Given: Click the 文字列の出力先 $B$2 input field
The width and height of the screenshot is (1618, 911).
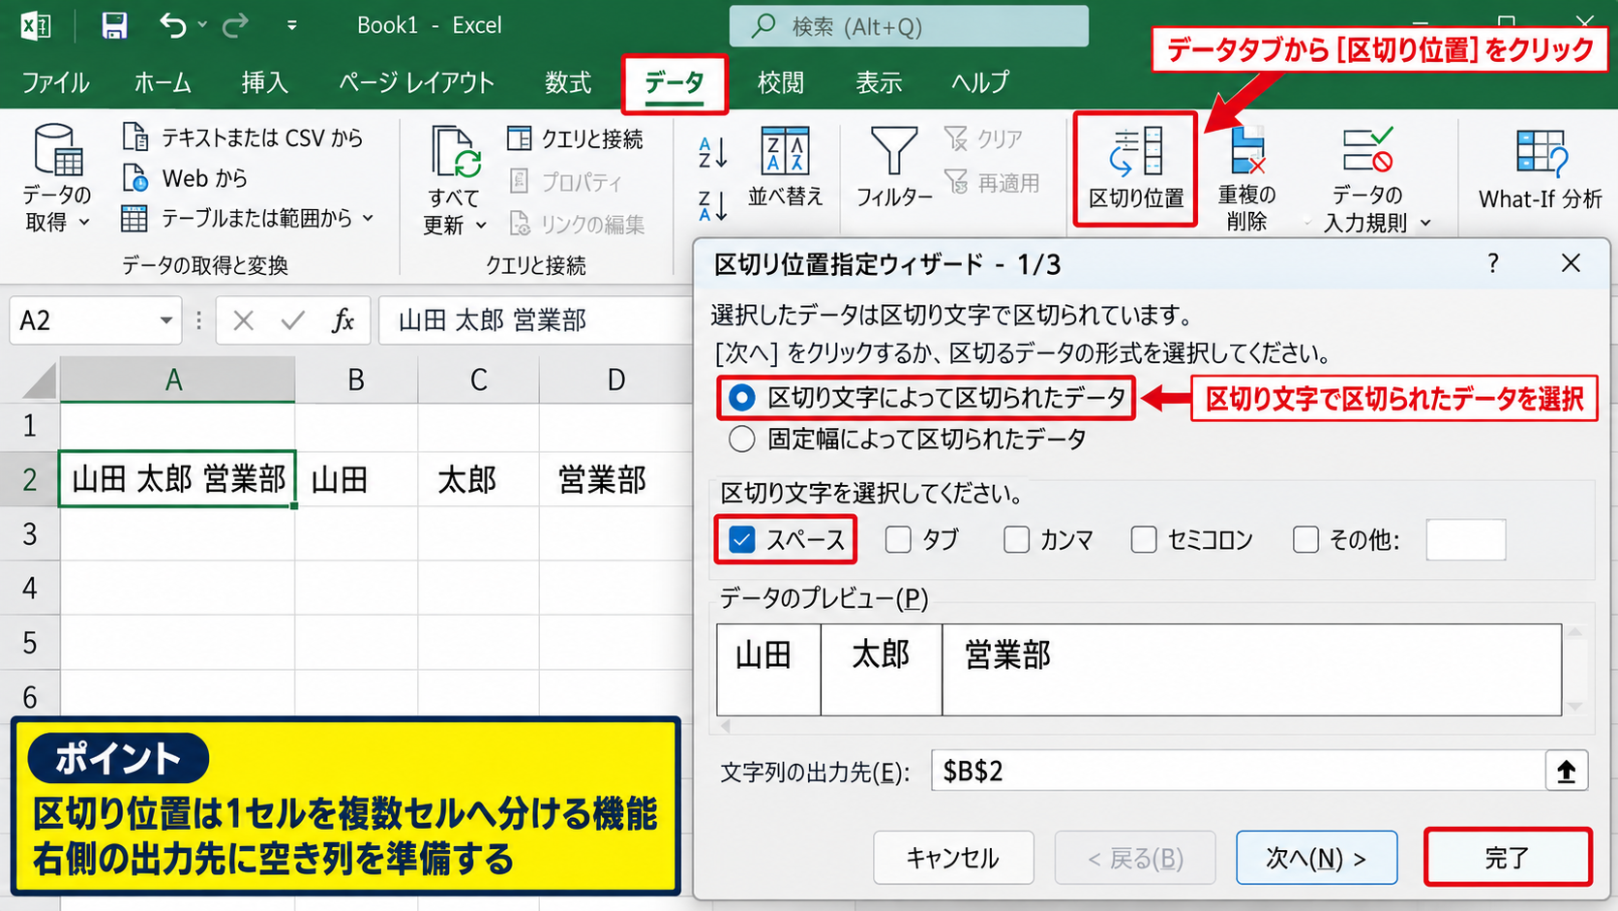Looking at the screenshot, I should point(1239,772).
